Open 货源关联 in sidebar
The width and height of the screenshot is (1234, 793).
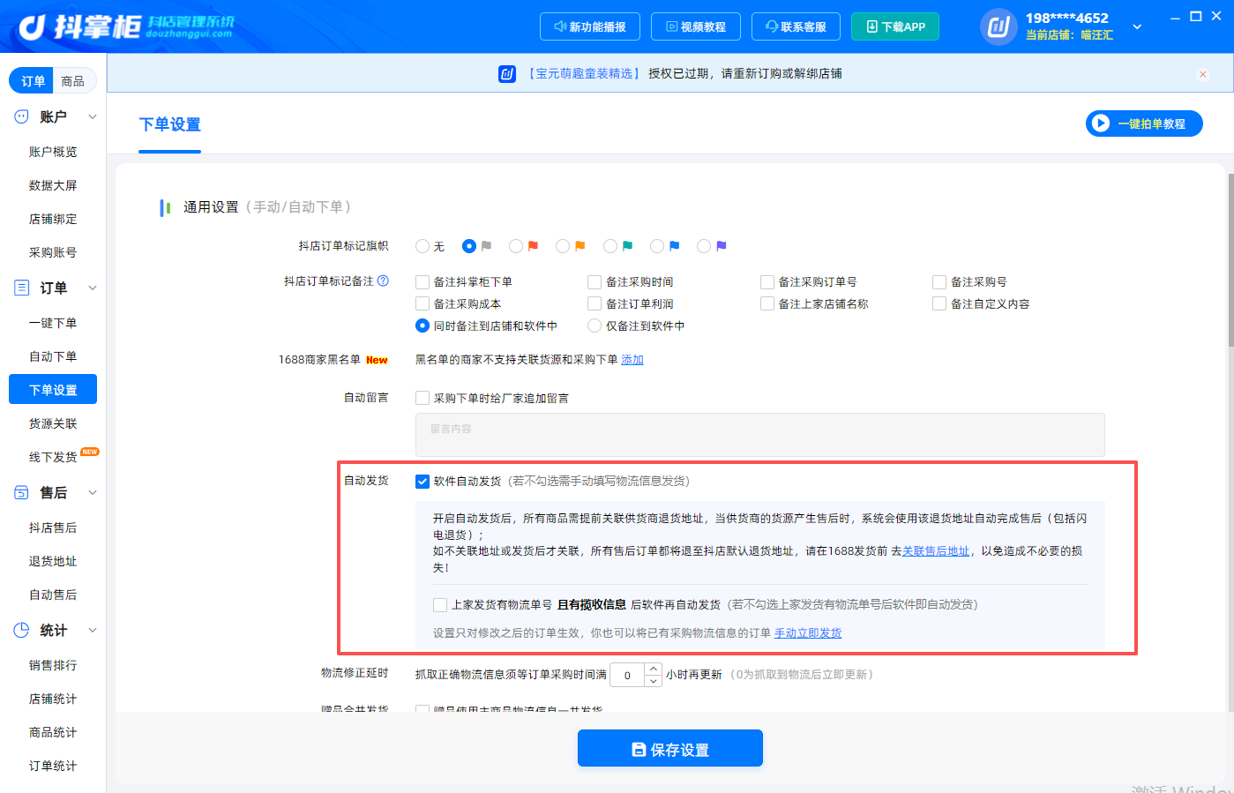pyautogui.click(x=53, y=423)
